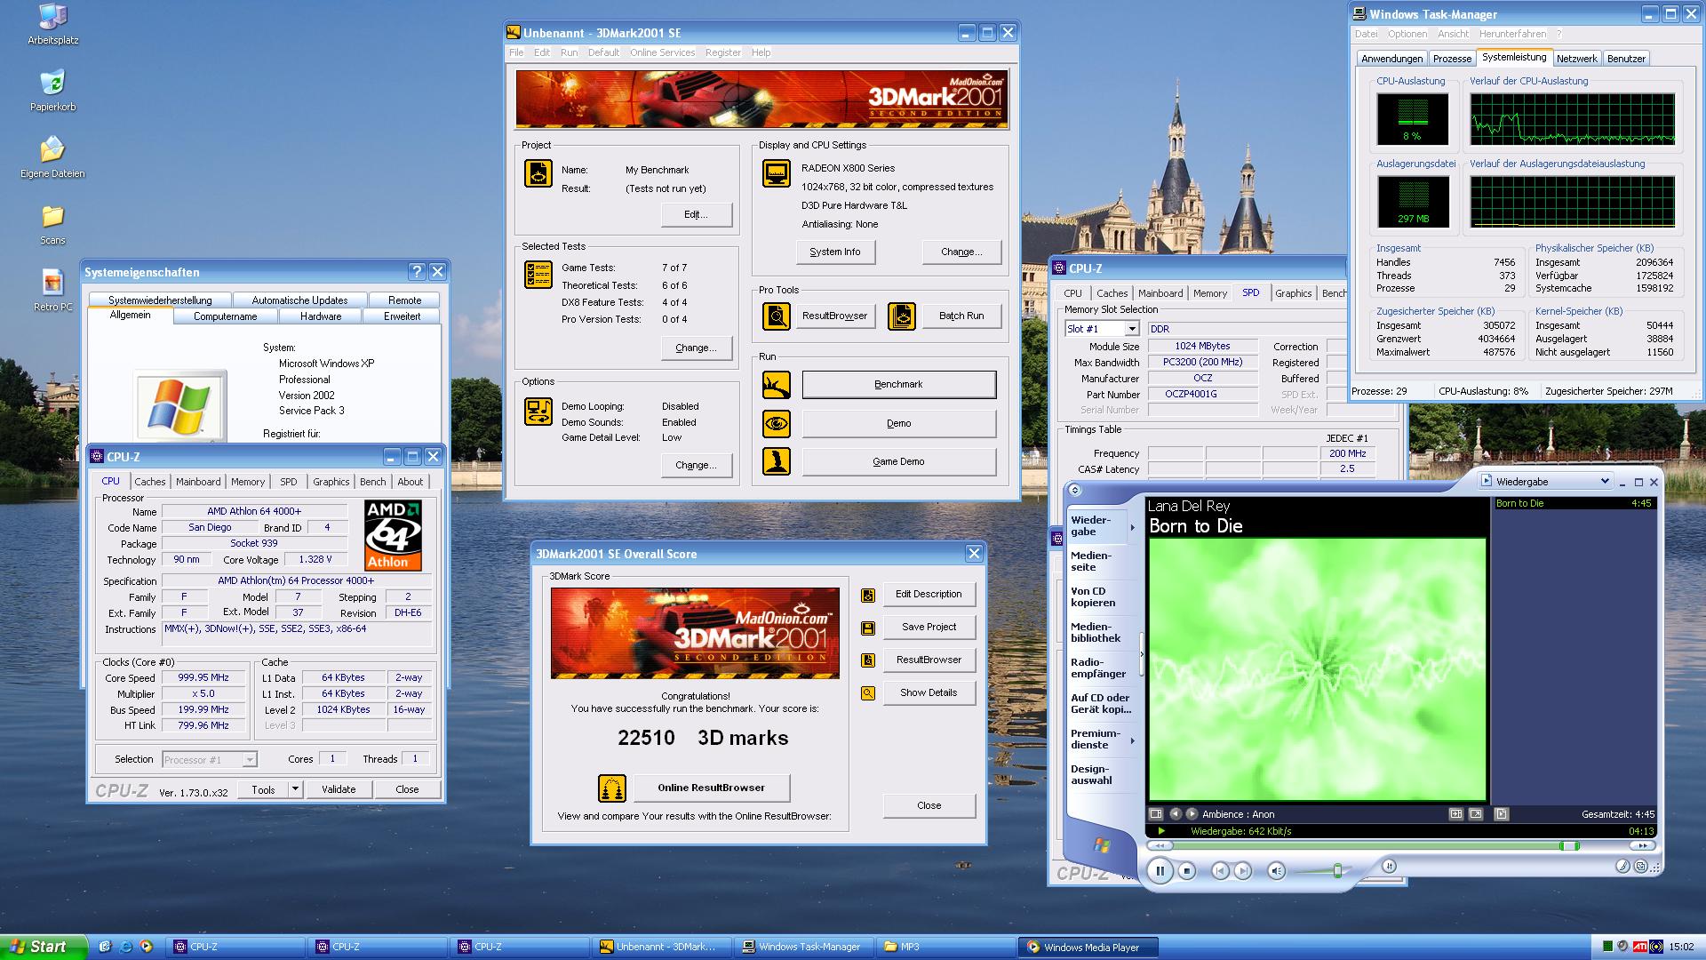1706x960 pixels.
Task: Open the Online ResultBrowser button
Action: pyautogui.click(x=711, y=788)
